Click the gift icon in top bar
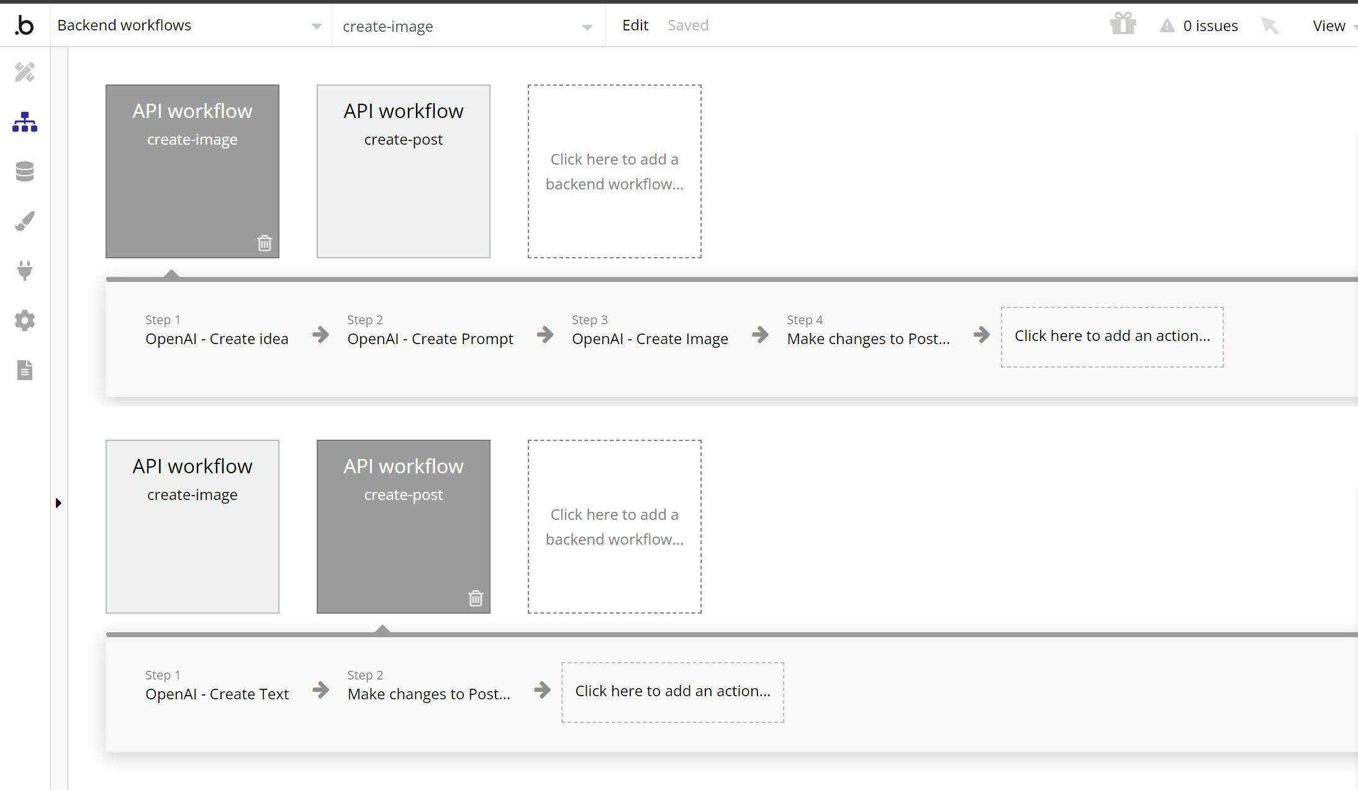Screen dimensions: 1358x790 point(1123,25)
